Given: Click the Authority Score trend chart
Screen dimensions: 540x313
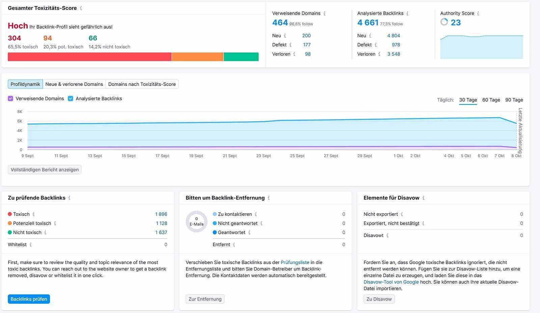Looking at the screenshot, I should [482, 46].
